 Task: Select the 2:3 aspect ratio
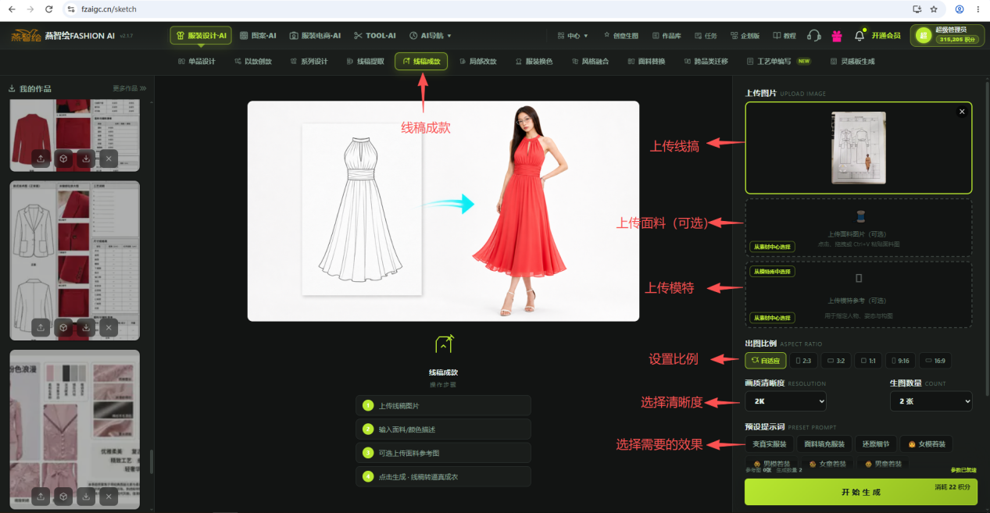[803, 361]
